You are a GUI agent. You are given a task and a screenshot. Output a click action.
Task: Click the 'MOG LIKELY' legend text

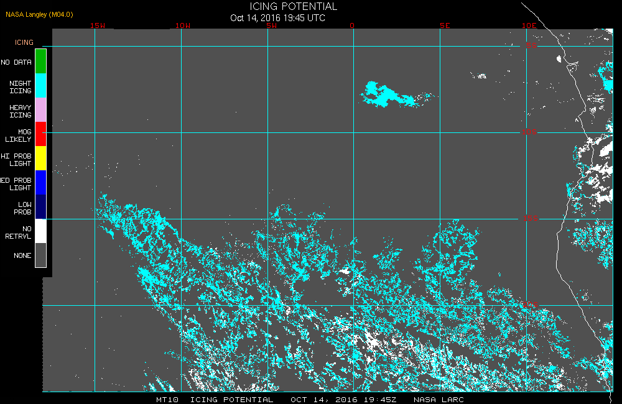pyautogui.click(x=18, y=135)
